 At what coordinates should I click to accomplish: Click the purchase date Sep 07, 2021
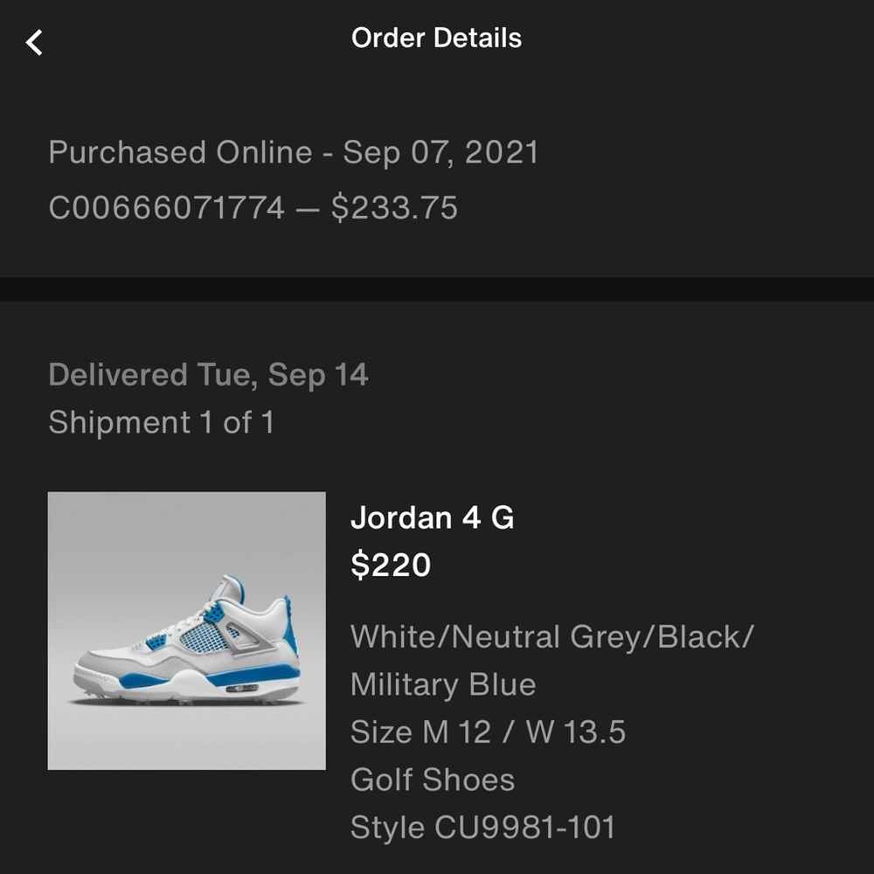439,152
